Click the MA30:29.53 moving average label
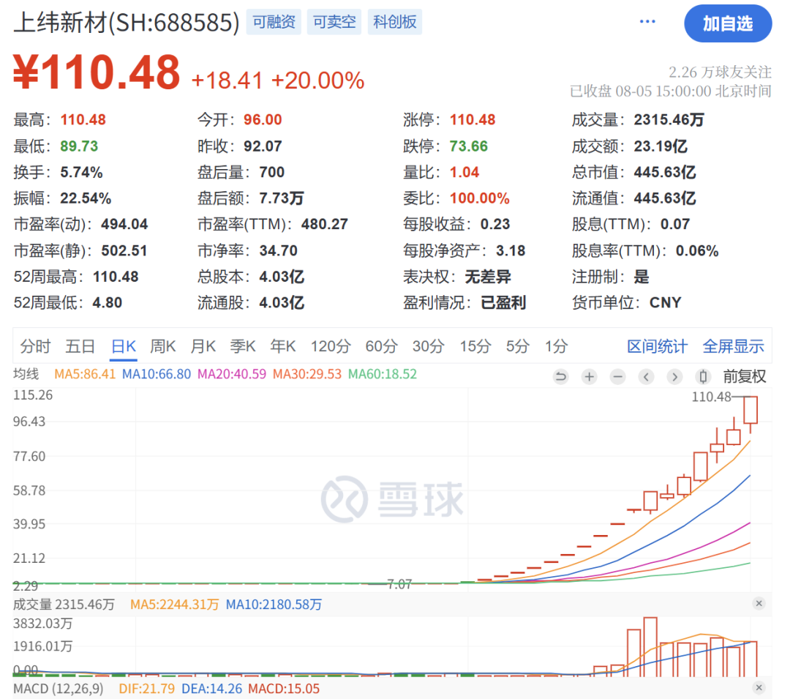Image resolution: width=790 pixels, height=699 pixels. click(307, 375)
